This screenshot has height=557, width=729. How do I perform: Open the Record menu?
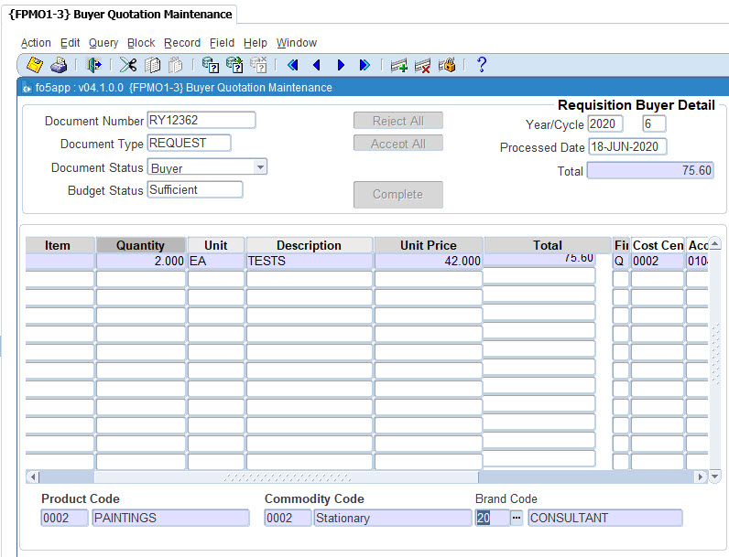coord(182,43)
